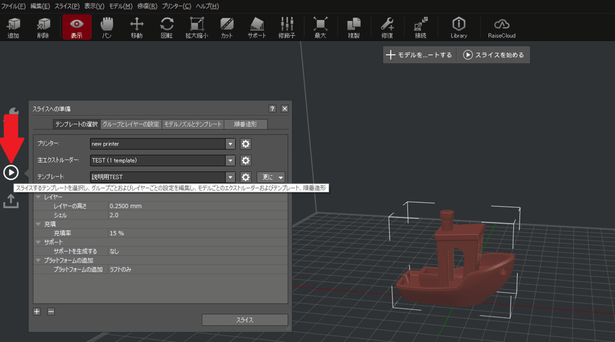
Task: Select the カット (Cut) tool
Action: [x=227, y=27]
